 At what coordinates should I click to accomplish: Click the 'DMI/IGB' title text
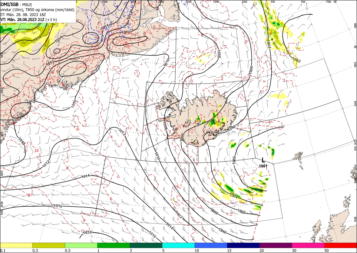[10, 4]
